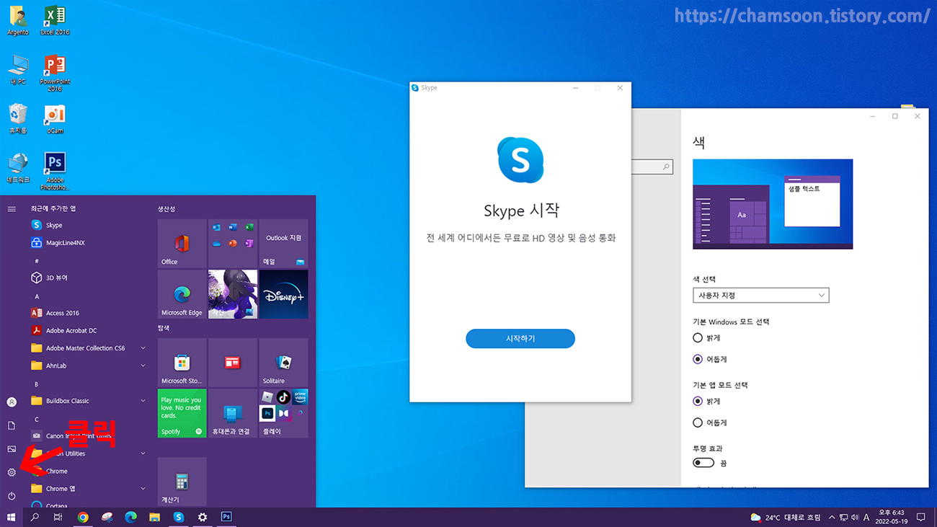Click the volume icon in the system tray
Viewport: 937px width, 527px height.
coord(855,518)
